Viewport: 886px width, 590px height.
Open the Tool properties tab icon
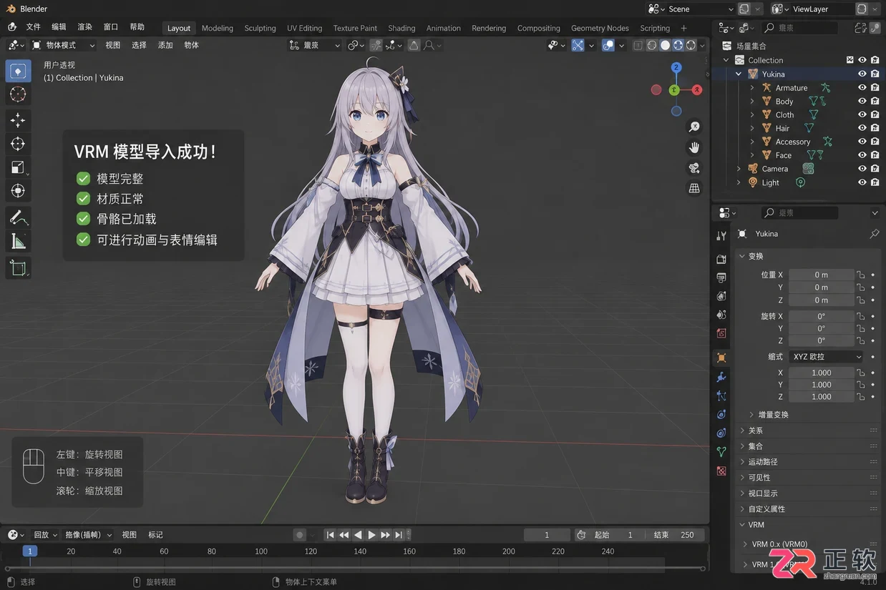click(721, 235)
